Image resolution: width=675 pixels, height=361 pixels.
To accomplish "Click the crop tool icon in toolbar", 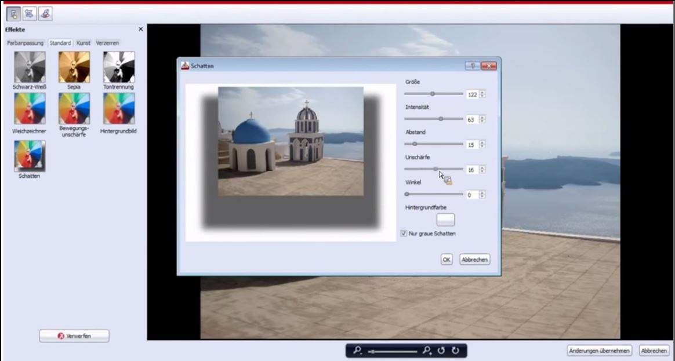I will (29, 13).
